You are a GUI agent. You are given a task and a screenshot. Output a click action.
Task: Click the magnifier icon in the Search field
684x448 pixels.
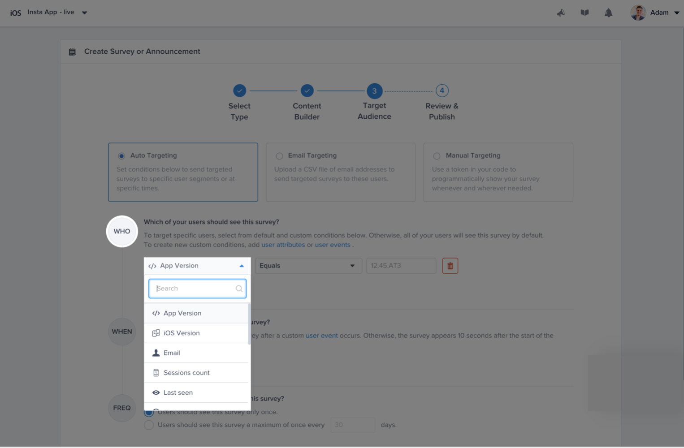[239, 288]
